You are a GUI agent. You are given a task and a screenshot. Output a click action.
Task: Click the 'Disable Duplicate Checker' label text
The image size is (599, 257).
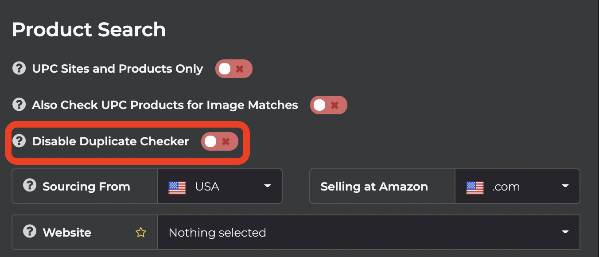click(110, 141)
